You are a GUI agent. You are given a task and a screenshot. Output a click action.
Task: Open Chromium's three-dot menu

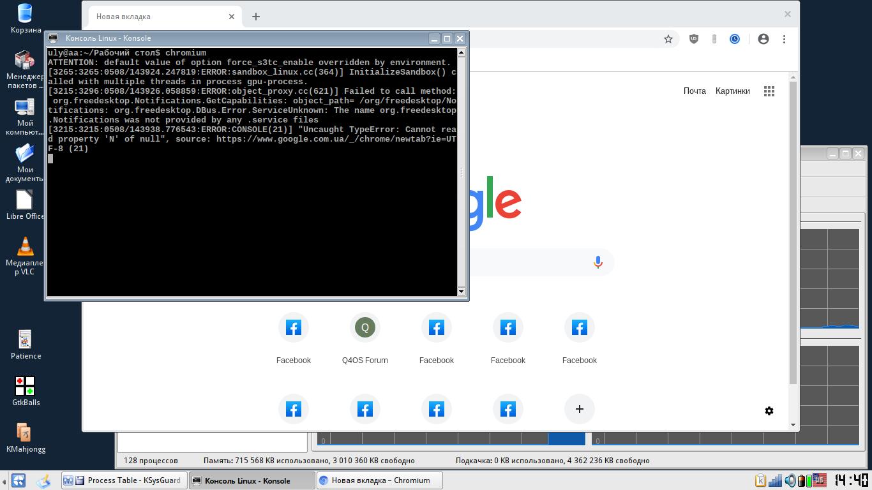[784, 39]
